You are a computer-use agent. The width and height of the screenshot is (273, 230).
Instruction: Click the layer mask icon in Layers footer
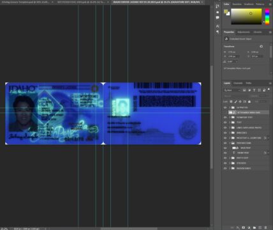point(244,227)
